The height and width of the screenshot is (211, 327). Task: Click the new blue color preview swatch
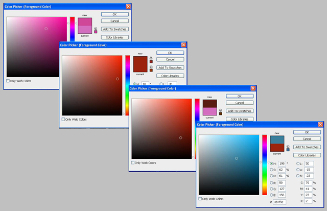277,139
